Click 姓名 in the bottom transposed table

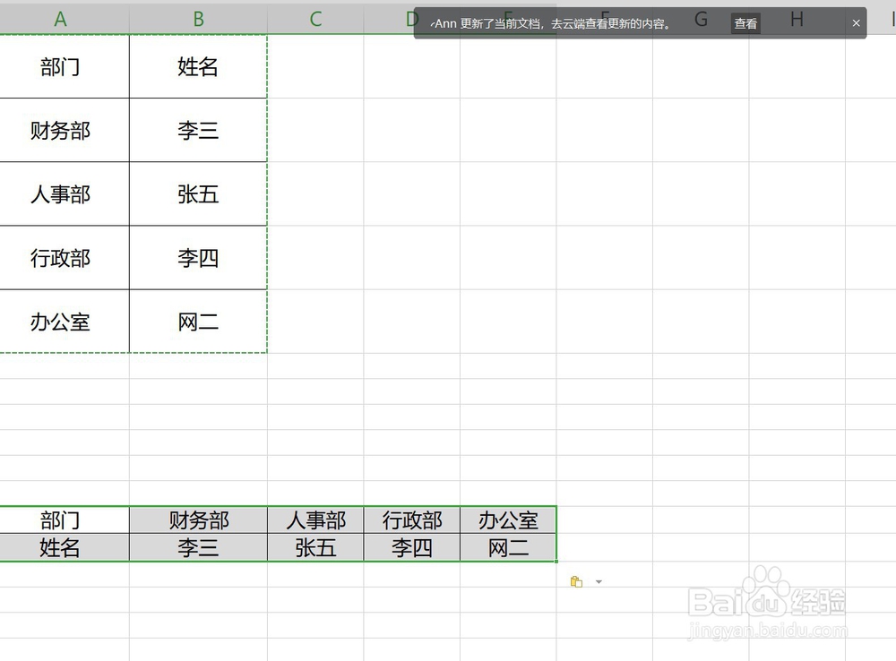click(61, 547)
